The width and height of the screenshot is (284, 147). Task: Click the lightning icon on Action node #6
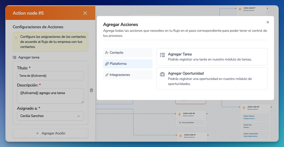(x=179, y=114)
